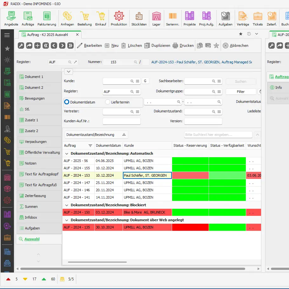
Task: Jump to last record with double-right arrow
Action: pos(71,46)
